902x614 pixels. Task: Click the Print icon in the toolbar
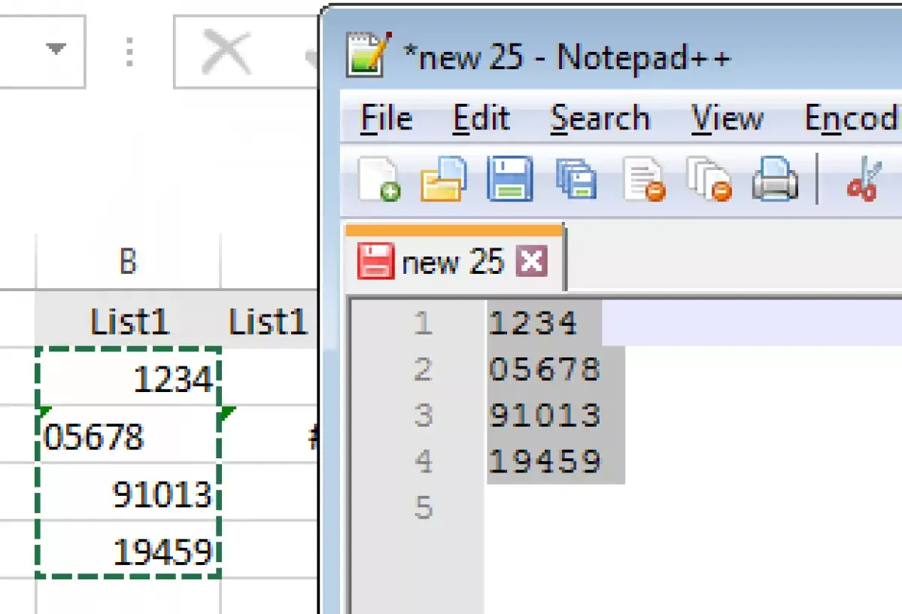775,179
